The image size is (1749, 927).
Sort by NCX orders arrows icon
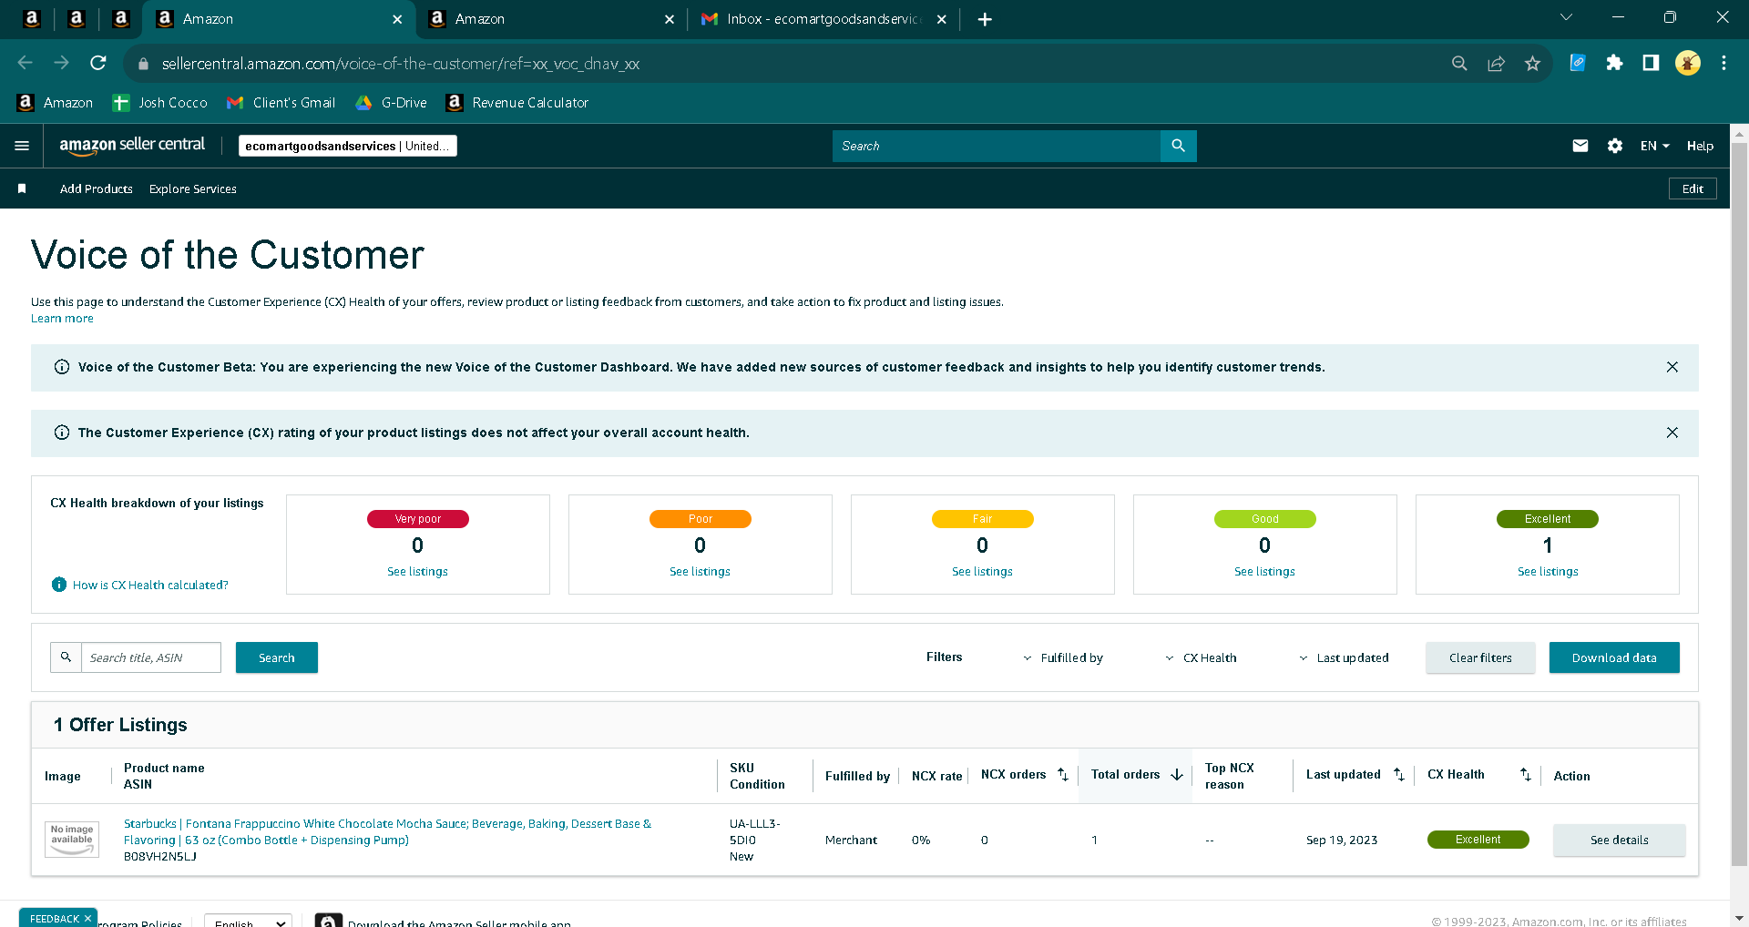click(1062, 775)
